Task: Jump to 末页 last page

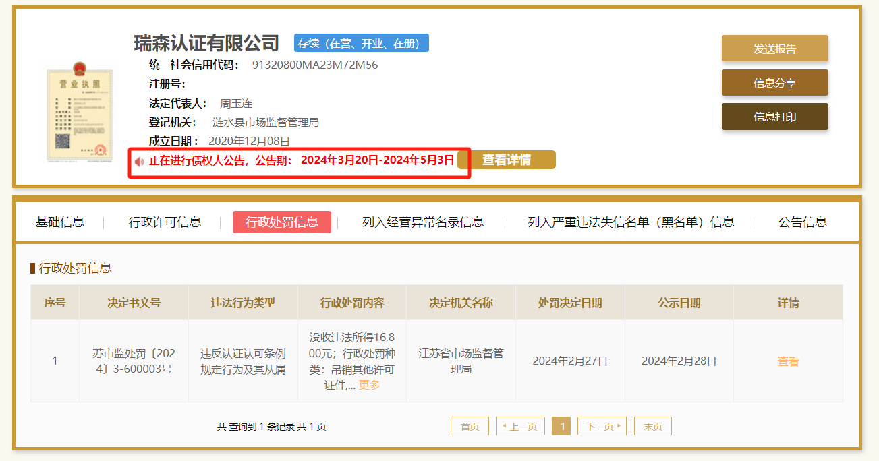Action: coord(652,427)
